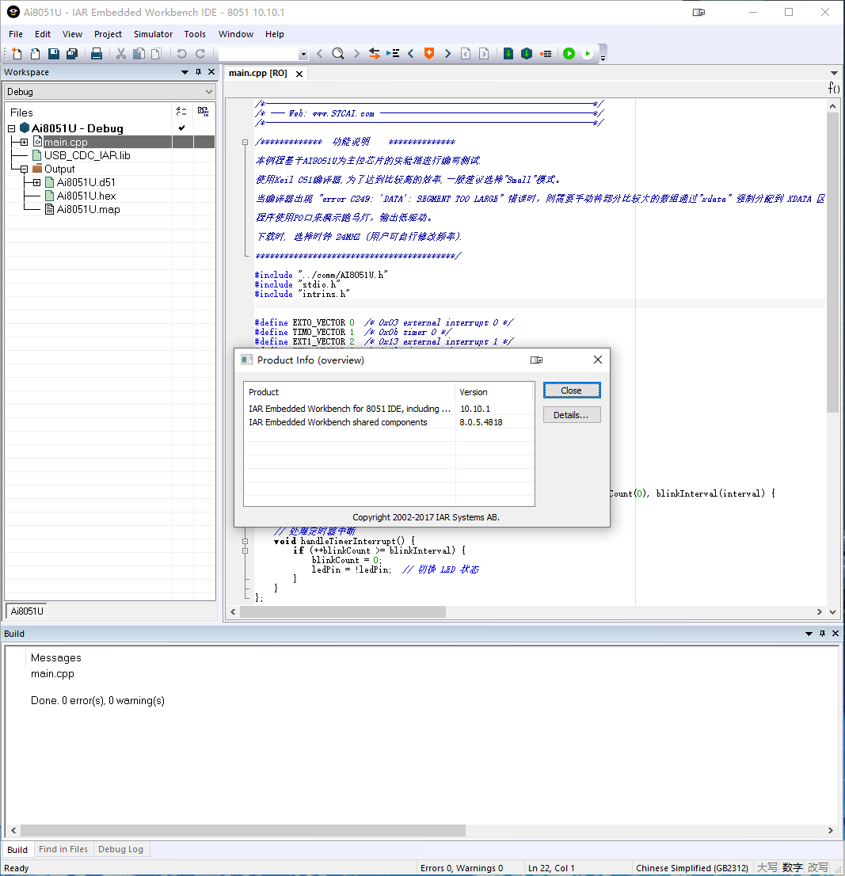The width and height of the screenshot is (845, 876).
Task: Pin the Workspace panel with pushpin
Action: coord(198,72)
